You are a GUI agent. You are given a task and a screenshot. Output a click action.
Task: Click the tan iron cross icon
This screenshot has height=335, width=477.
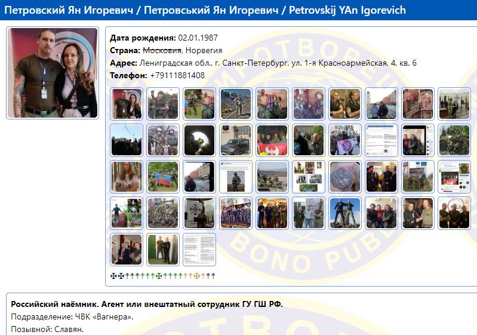click(197, 276)
